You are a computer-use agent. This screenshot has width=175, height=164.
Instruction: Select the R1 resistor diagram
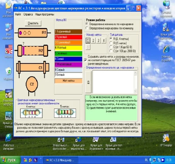[x=33, y=33]
